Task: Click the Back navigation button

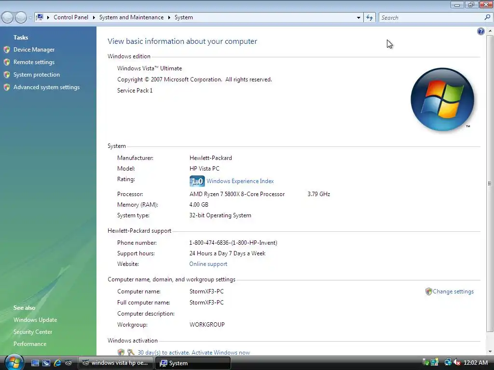Action: [x=8, y=18]
